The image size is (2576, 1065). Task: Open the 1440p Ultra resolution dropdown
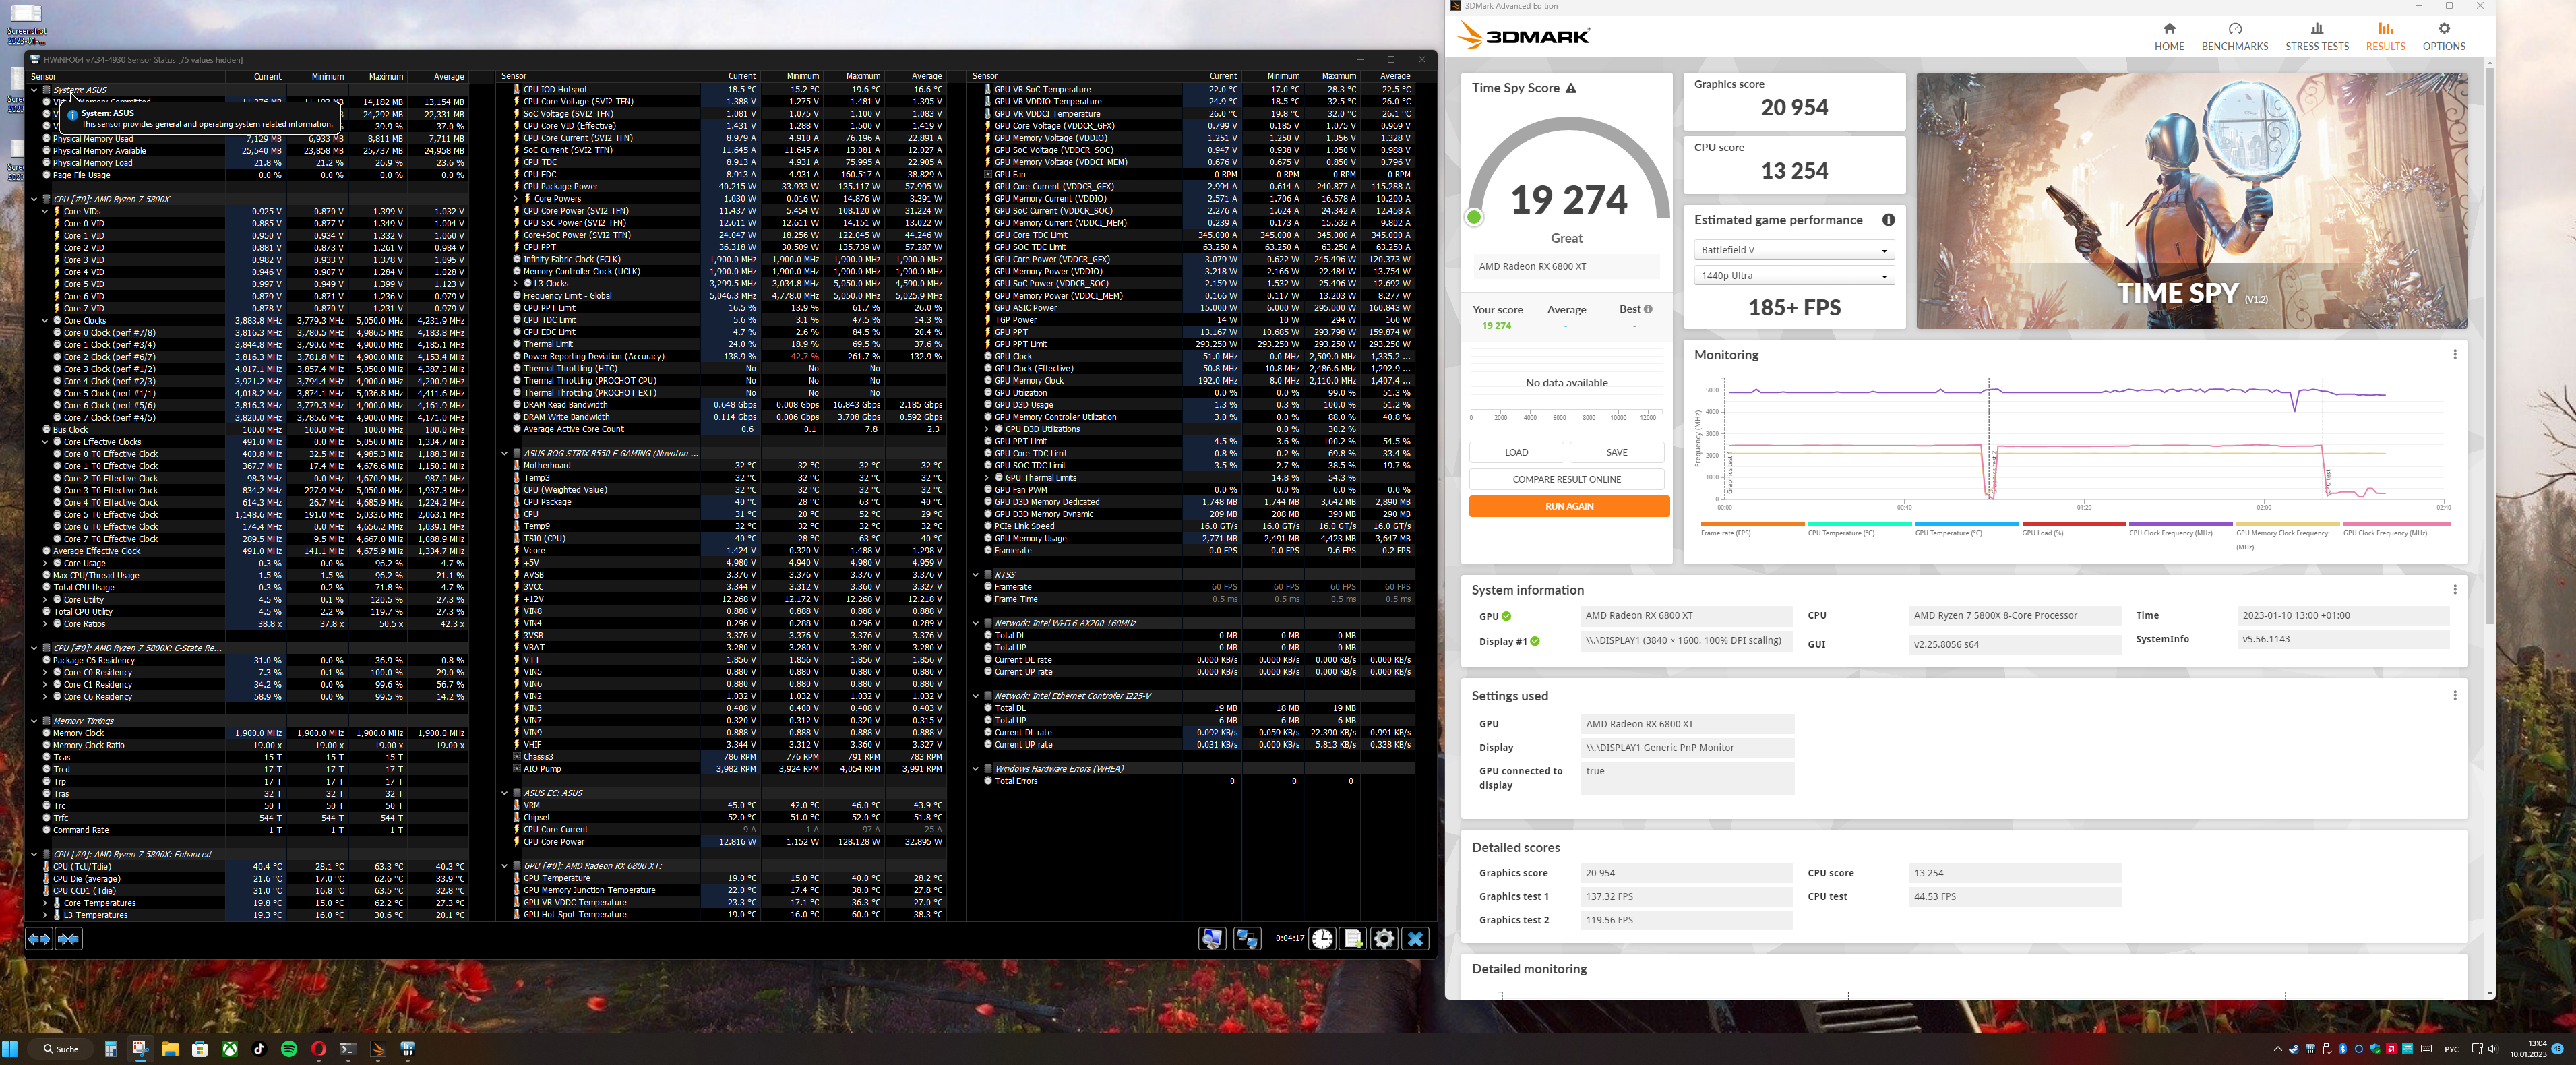click(x=1794, y=276)
